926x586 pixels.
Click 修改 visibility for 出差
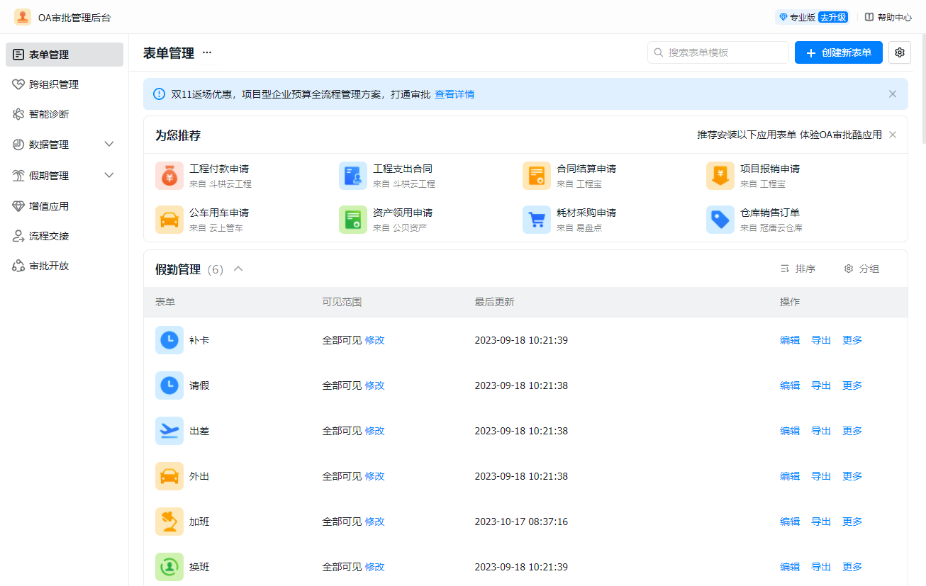tap(374, 431)
